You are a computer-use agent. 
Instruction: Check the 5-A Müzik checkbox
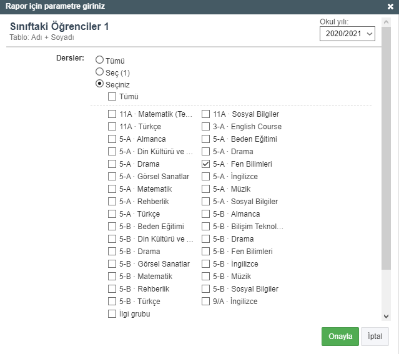pyautogui.click(x=205, y=189)
